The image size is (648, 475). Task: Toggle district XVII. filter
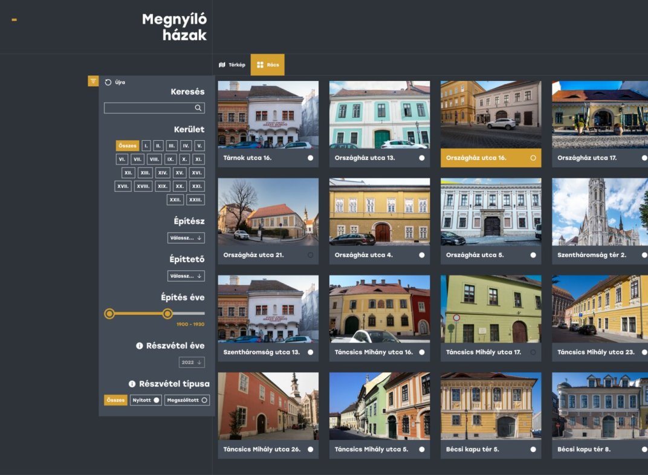point(123,186)
